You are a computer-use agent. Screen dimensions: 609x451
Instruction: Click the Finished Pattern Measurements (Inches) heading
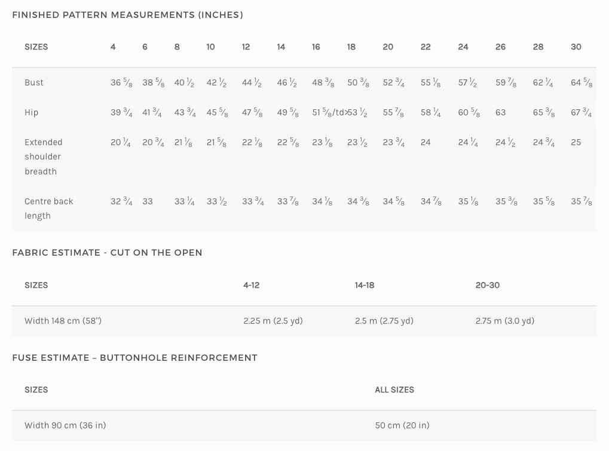127,15
